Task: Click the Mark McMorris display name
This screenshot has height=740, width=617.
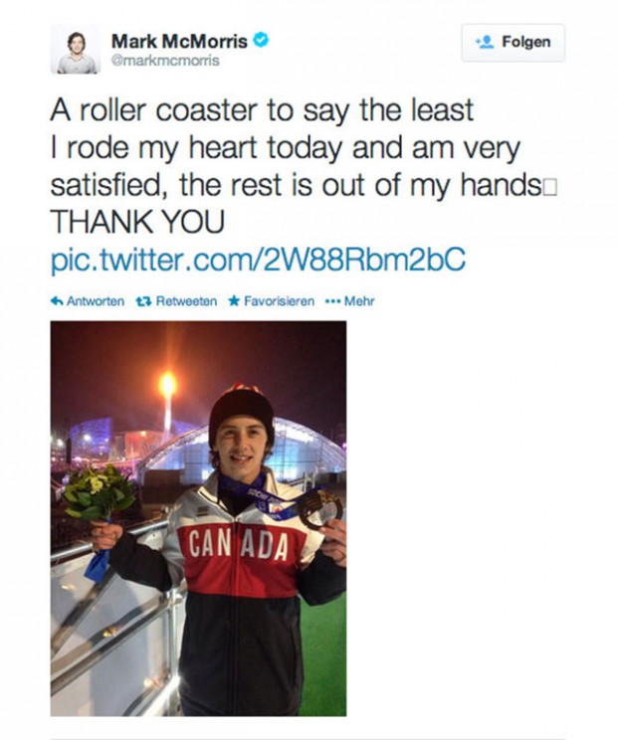Action: point(180,41)
